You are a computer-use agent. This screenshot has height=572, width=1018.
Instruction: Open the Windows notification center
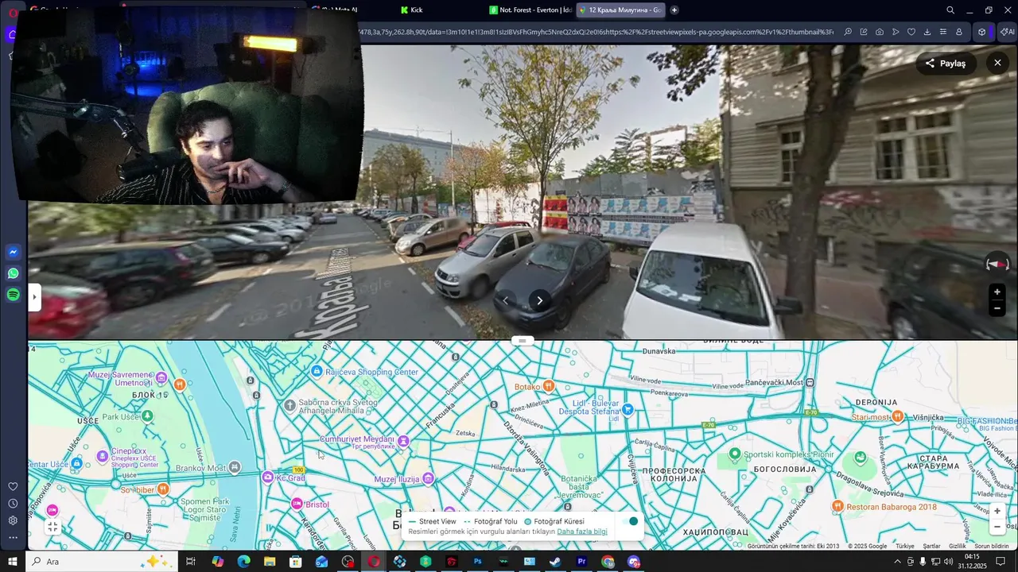[x=1001, y=562]
